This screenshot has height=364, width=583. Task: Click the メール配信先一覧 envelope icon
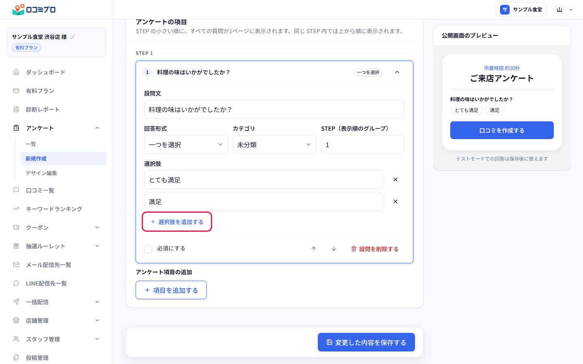tap(16, 265)
